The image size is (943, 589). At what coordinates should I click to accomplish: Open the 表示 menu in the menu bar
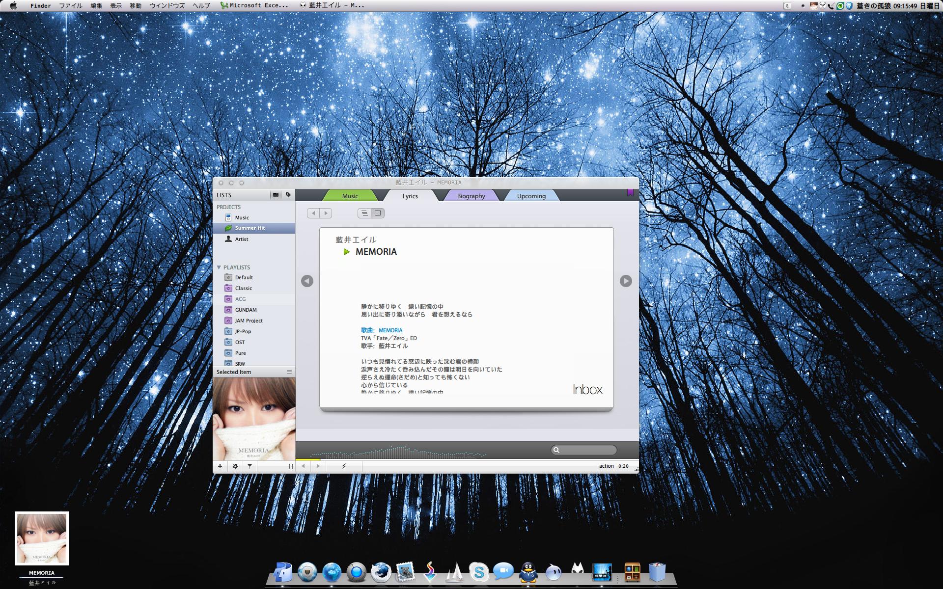(116, 5)
